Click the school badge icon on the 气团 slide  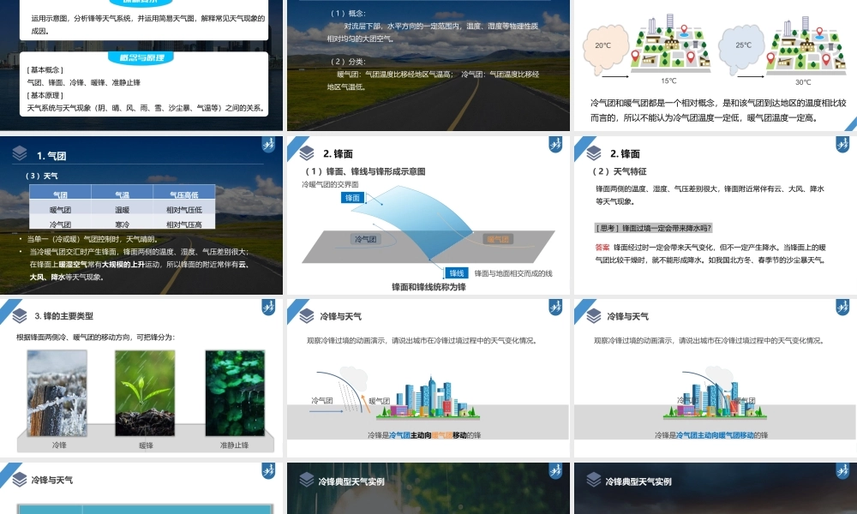268,146
